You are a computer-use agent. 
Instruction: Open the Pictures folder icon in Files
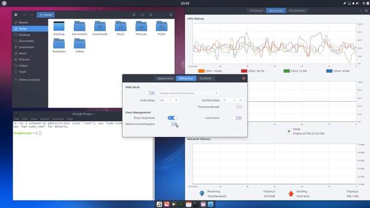click(x=141, y=26)
